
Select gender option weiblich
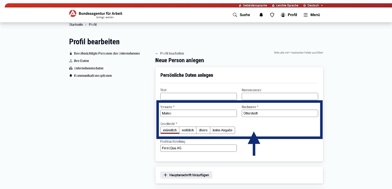pyautogui.click(x=188, y=130)
